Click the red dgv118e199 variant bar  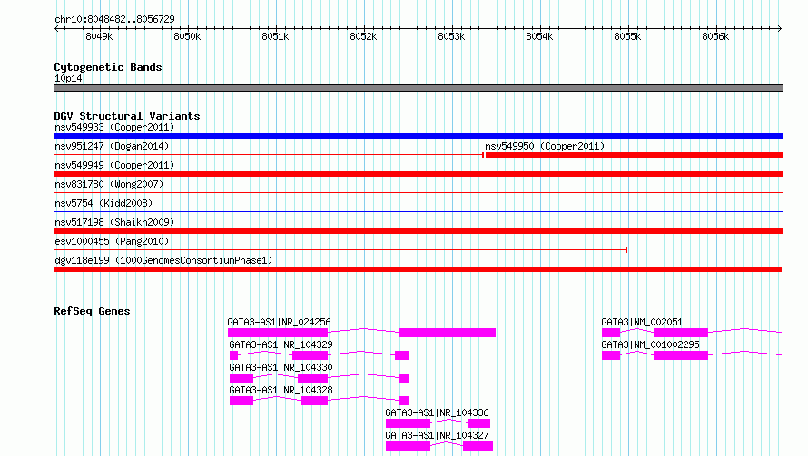coord(418,269)
